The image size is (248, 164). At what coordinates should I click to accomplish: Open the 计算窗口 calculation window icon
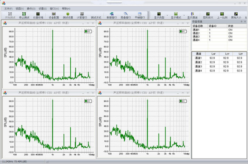tap(82, 15)
